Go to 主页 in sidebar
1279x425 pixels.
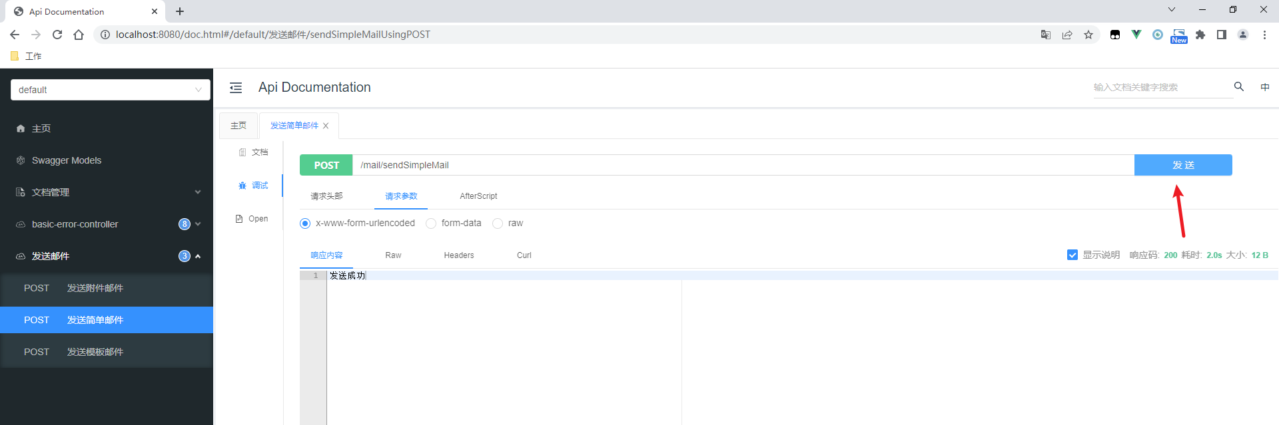click(x=107, y=128)
